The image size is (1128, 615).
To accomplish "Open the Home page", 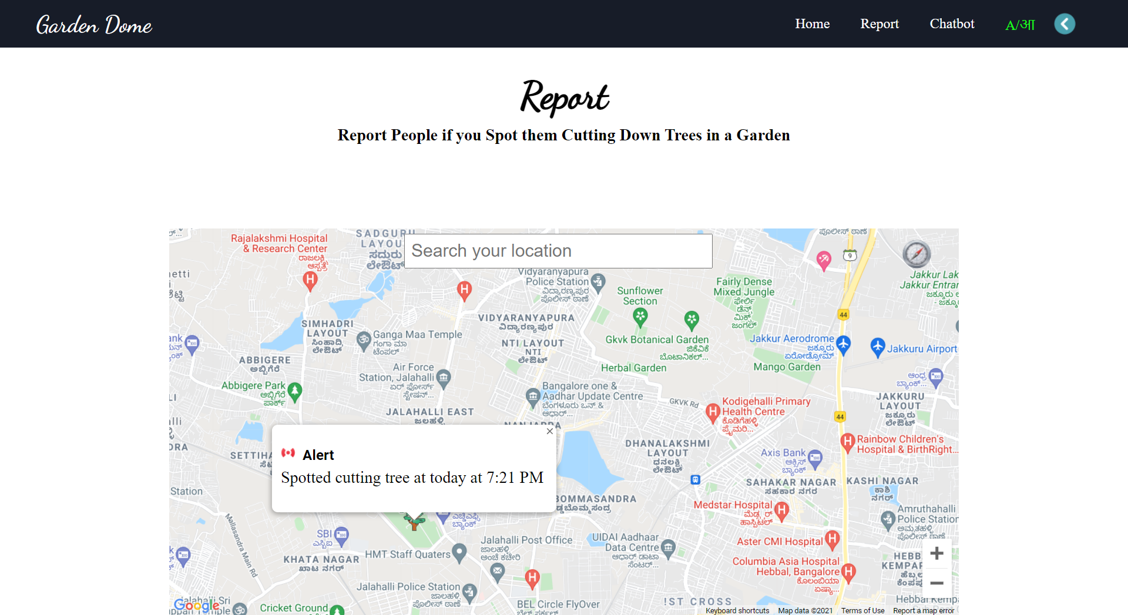I will click(x=813, y=24).
